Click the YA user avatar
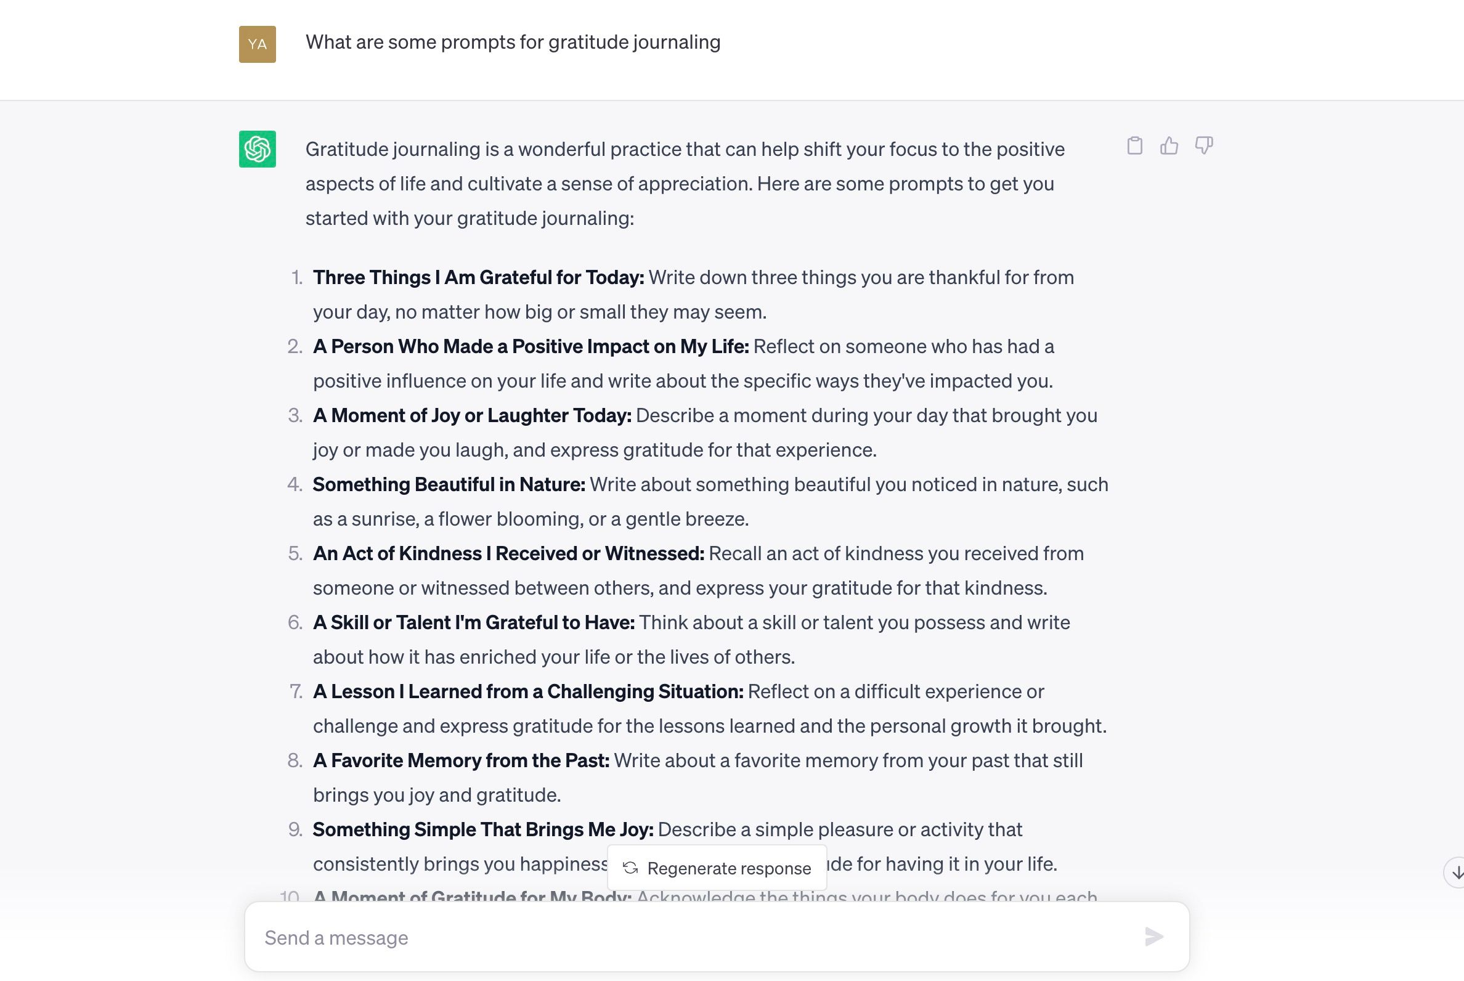This screenshot has width=1464, height=981. (x=257, y=44)
